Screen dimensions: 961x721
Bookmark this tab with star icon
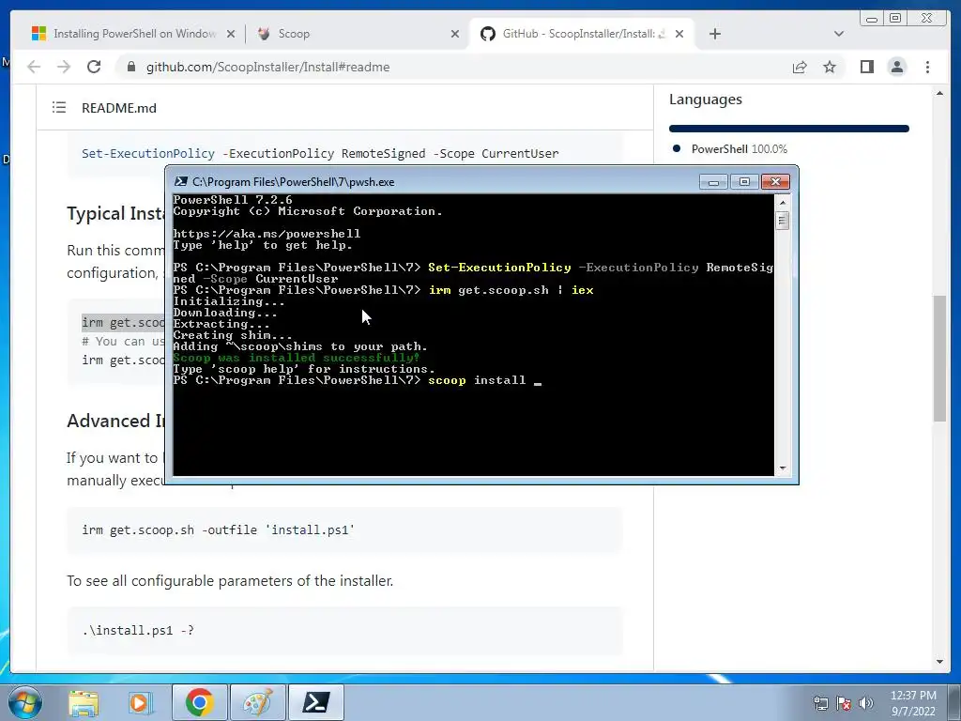point(830,67)
